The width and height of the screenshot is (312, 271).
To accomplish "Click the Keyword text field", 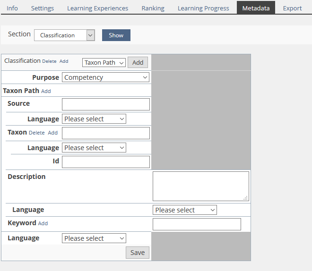I will click(197, 224).
